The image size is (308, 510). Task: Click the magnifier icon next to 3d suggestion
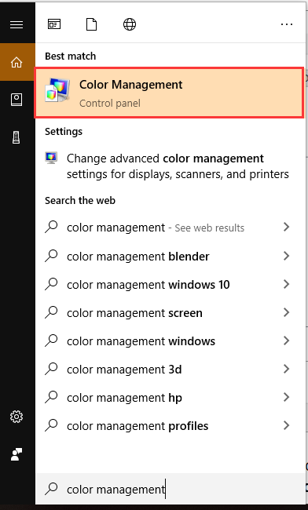click(51, 369)
